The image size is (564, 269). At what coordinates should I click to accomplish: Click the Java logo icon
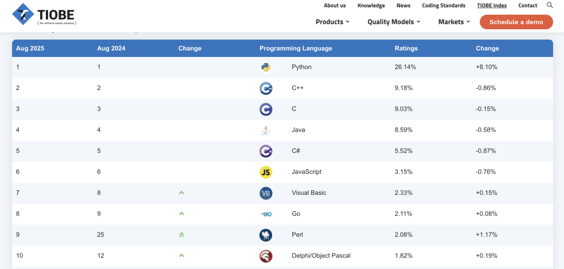click(x=266, y=130)
